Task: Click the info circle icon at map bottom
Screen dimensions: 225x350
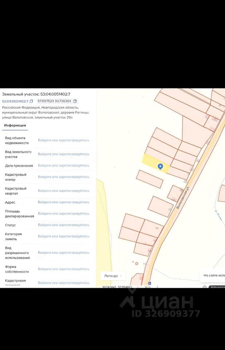Action: tap(205, 287)
